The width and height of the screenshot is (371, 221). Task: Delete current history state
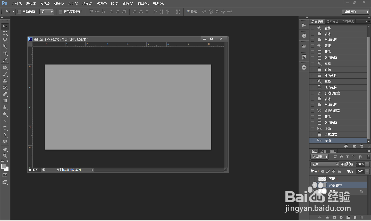(362, 146)
